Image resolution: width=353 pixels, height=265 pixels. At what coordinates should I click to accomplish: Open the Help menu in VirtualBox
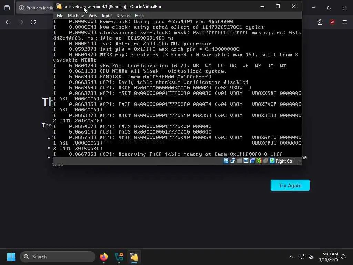(x=139, y=16)
